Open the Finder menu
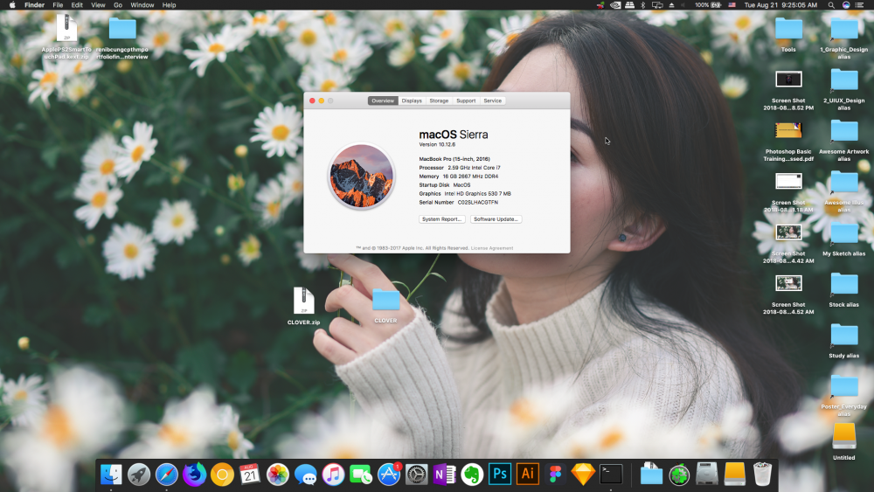 point(35,5)
